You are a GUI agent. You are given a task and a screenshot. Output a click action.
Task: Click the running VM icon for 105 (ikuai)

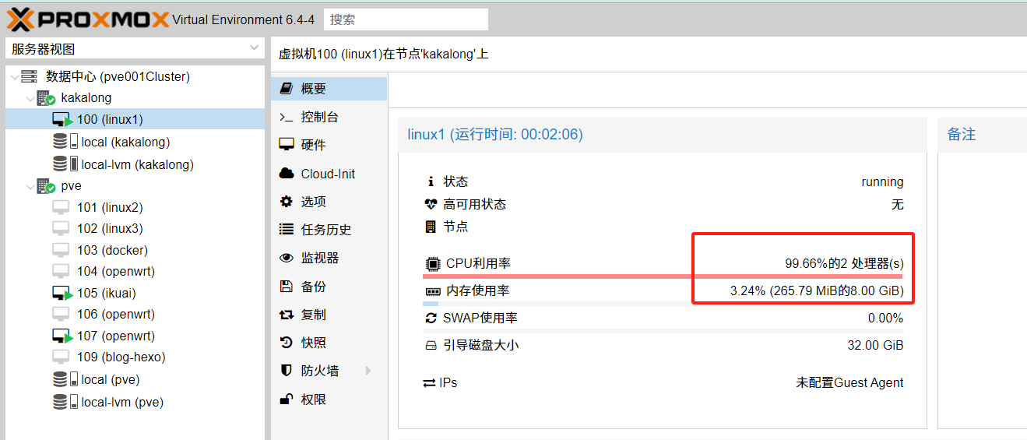tap(62, 294)
